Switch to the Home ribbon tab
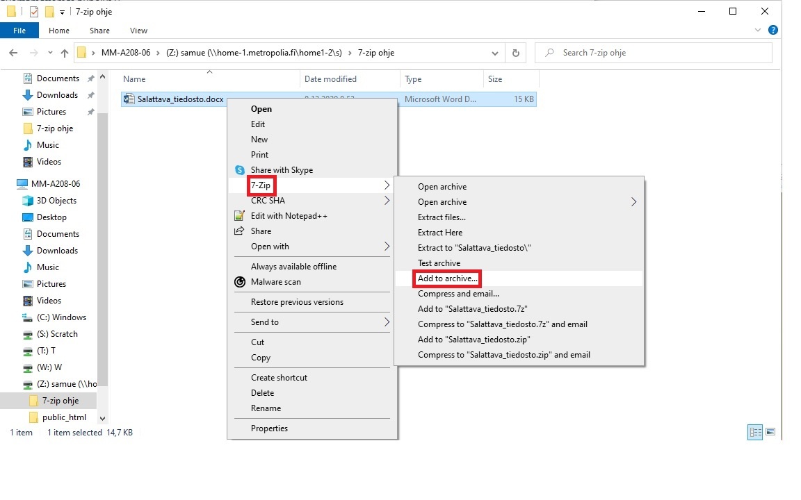This screenshot has height=500, width=801. pos(58,31)
